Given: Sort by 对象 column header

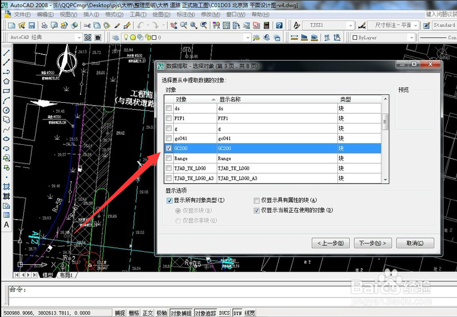Looking at the screenshot, I should (195, 100).
